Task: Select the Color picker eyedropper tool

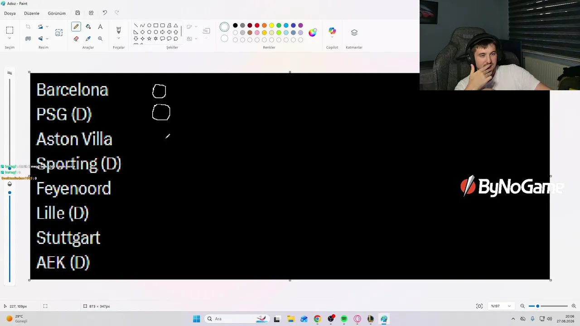Action: [x=88, y=38]
